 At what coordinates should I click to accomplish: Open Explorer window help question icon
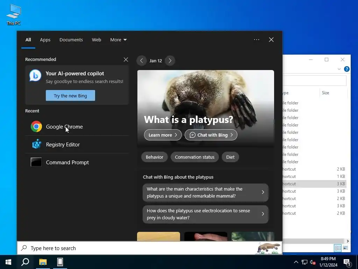(x=346, y=69)
